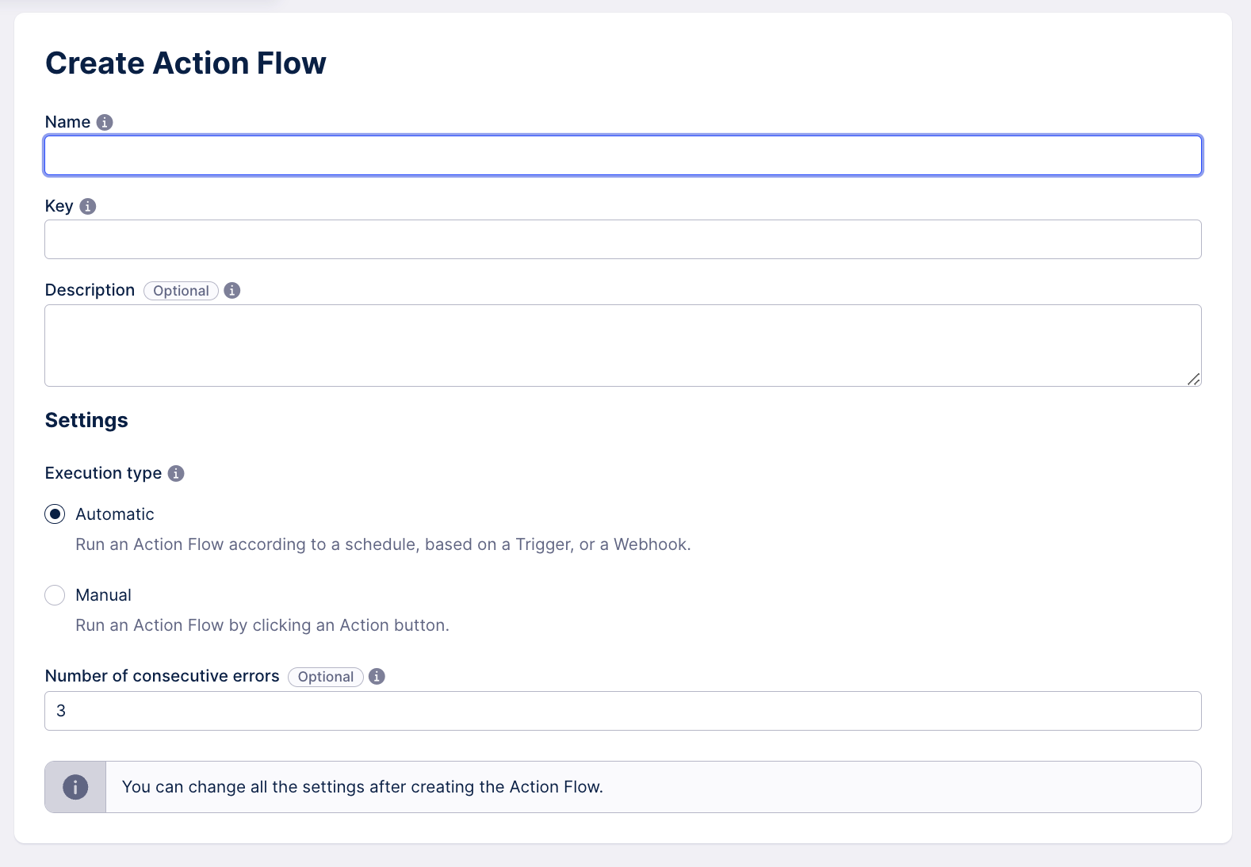This screenshot has width=1251, height=867.
Task: Click the Settings section heading
Action: [86, 420]
